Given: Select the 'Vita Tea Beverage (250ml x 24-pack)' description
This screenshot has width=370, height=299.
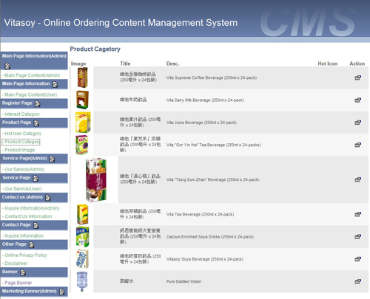Looking at the screenshot, I should [200, 214].
